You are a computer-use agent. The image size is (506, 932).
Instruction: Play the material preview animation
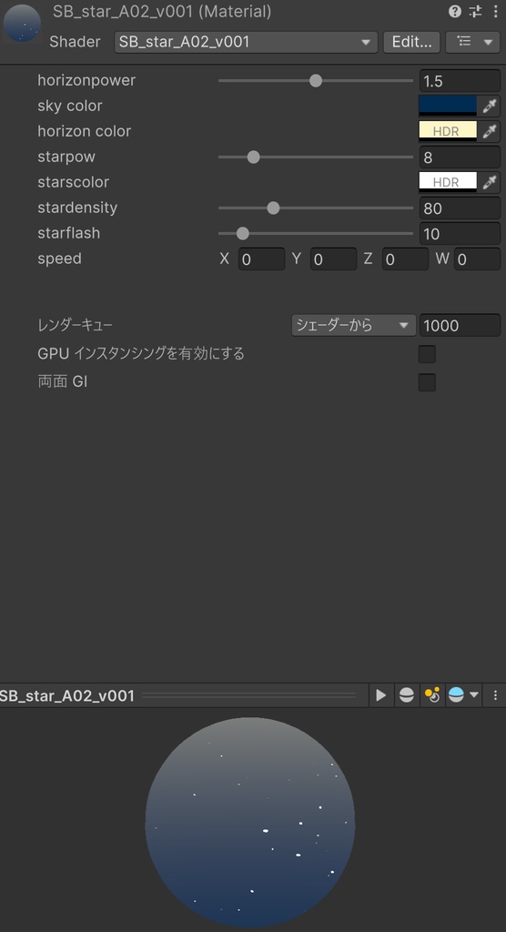pos(381,694)
